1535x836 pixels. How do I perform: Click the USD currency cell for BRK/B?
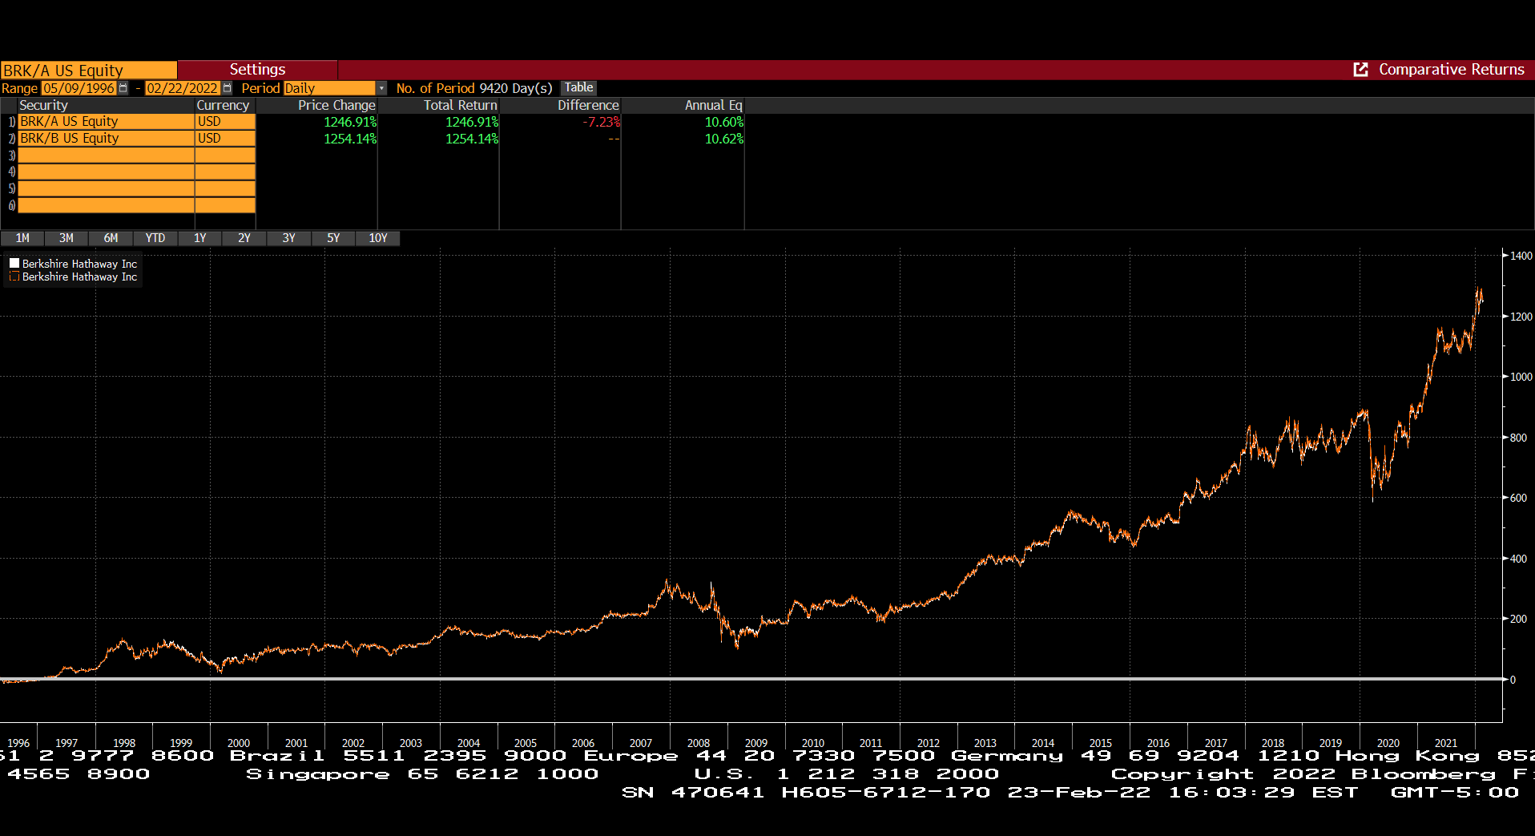coord(223,138)
